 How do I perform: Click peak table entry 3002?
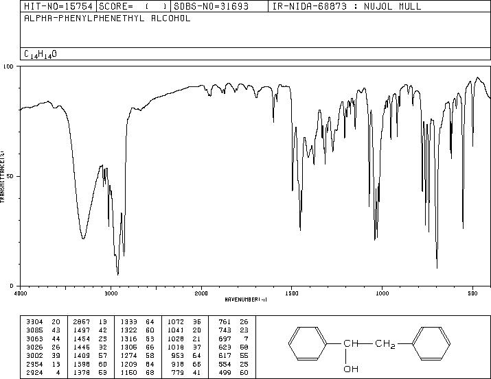34,356
